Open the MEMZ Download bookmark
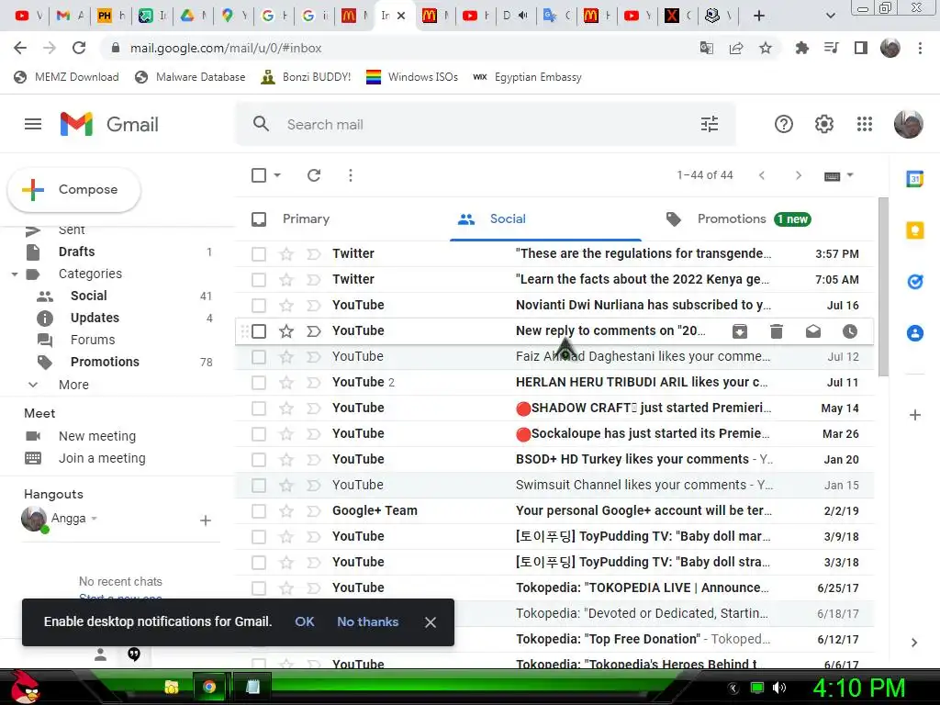The width and height of the screenshot is (940, 705). pyautogui.click(x=66, y=77)
